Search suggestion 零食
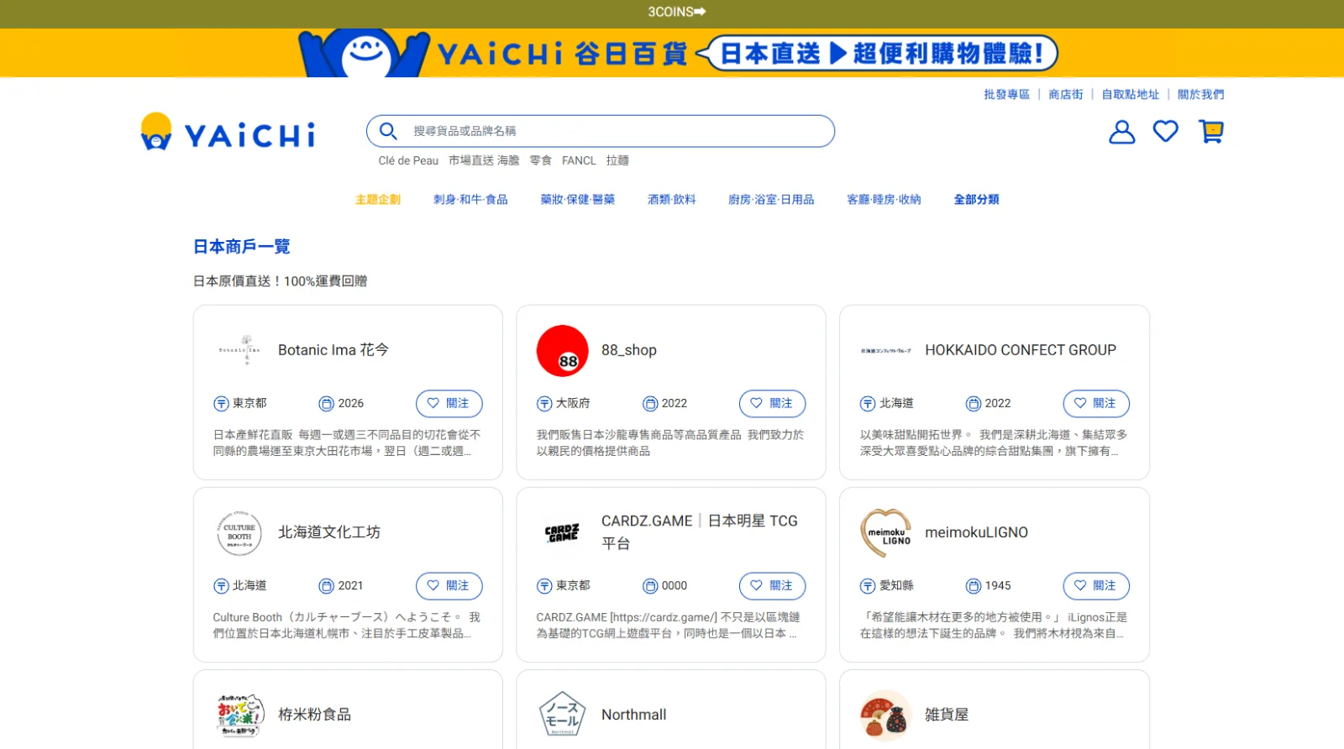1344x749 pixels. tap(540, 160)
